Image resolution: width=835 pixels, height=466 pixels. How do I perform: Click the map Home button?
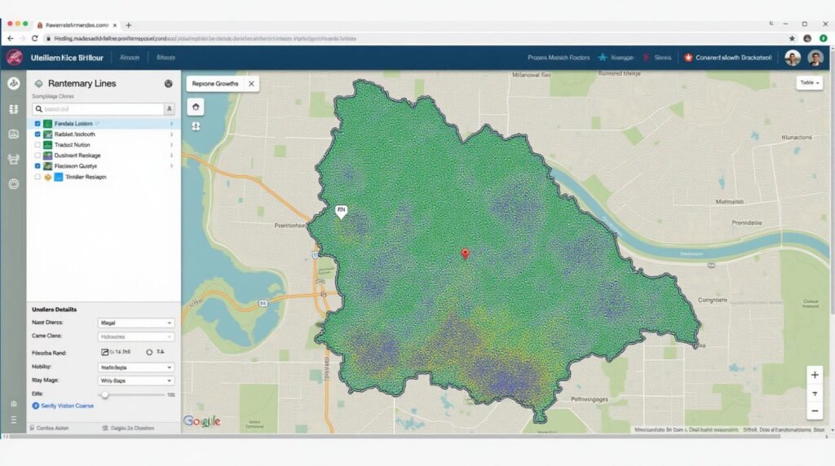[196, 107]
